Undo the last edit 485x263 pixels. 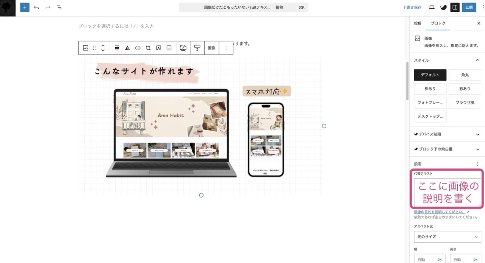(36, 7)
